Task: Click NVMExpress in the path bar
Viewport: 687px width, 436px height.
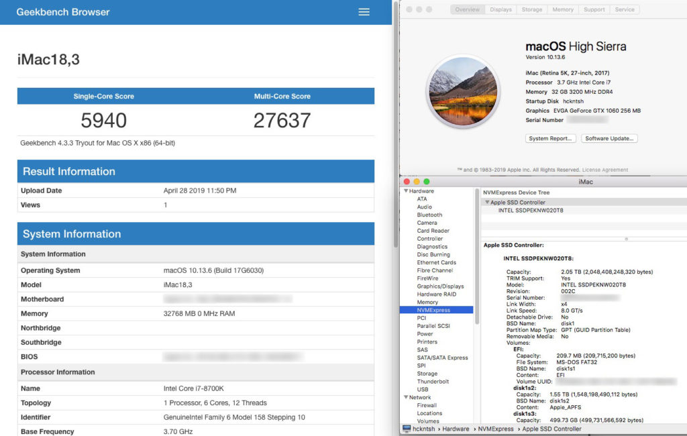Action: [496, 429]
